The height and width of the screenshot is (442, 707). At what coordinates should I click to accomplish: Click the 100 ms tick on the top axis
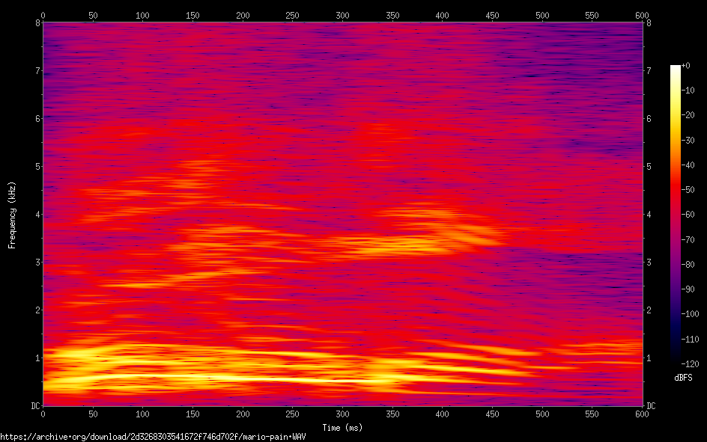tap(142, 15)
